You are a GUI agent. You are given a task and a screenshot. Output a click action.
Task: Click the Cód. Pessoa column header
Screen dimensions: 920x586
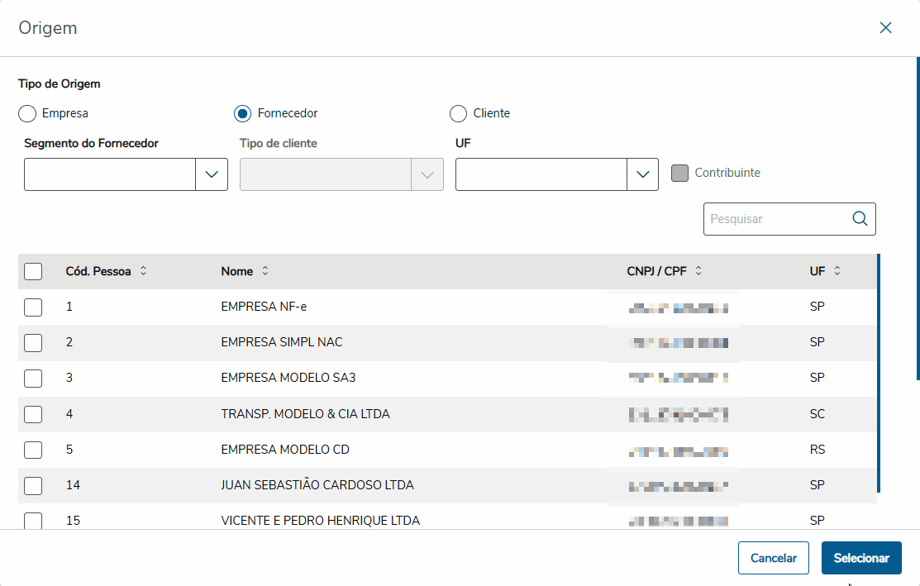tap(98, 271)
